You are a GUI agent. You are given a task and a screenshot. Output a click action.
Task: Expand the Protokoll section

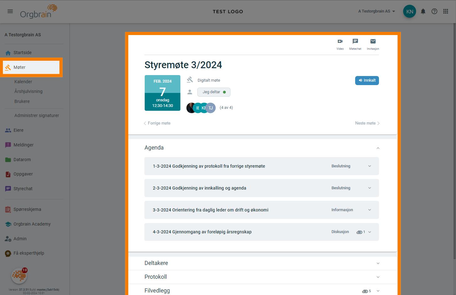378,277
